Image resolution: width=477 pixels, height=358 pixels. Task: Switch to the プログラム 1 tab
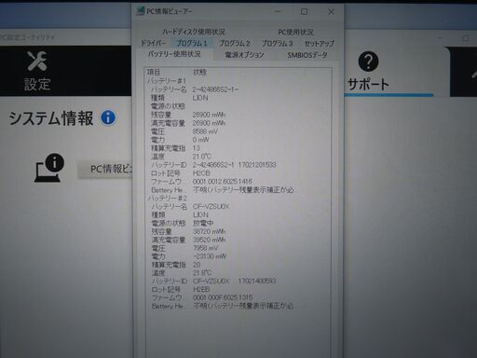click(x=192, y=43)
